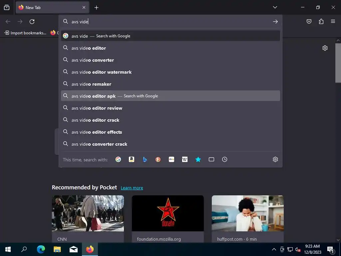Open the Save to Pocket button
The width and height of the screenshot is (341, 256).
tap(309, 21)
